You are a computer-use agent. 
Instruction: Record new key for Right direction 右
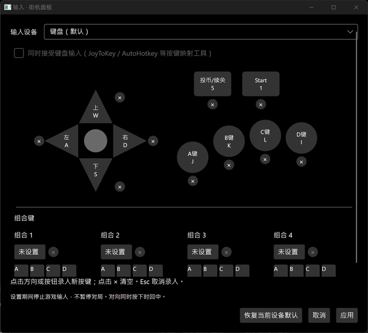pos(126,141)
